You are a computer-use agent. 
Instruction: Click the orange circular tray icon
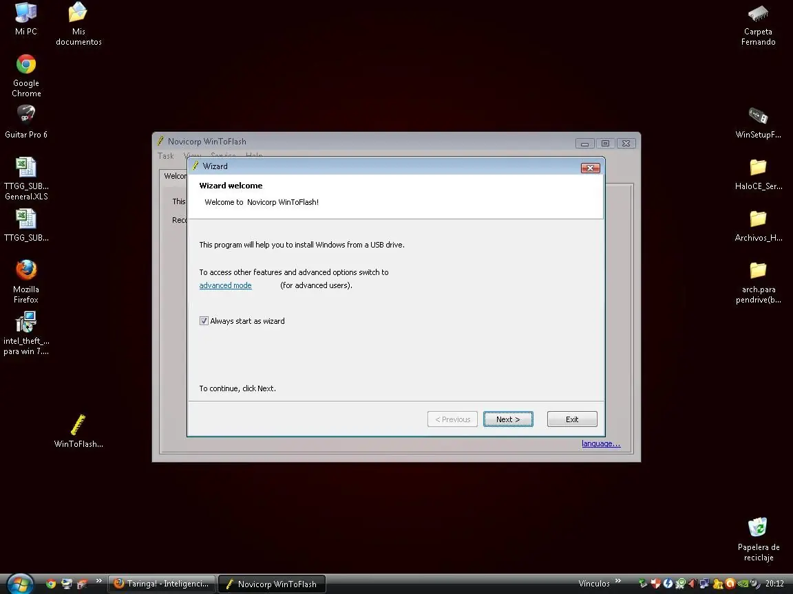click(x=730, y=584)
